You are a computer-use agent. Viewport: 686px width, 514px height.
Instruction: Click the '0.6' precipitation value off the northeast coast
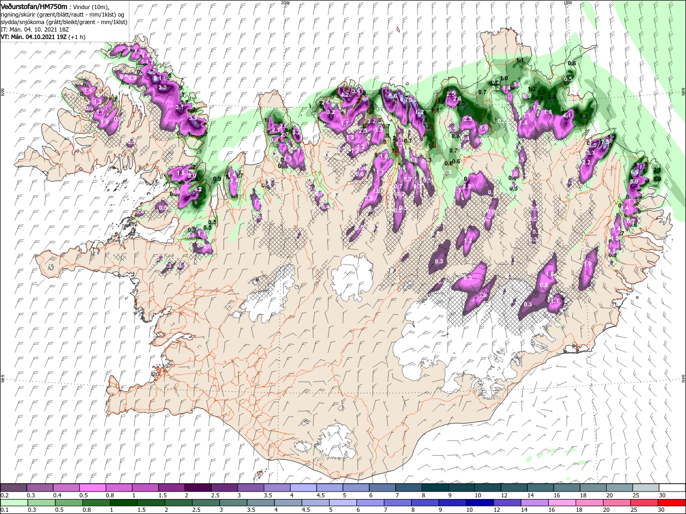coord(572,63)
